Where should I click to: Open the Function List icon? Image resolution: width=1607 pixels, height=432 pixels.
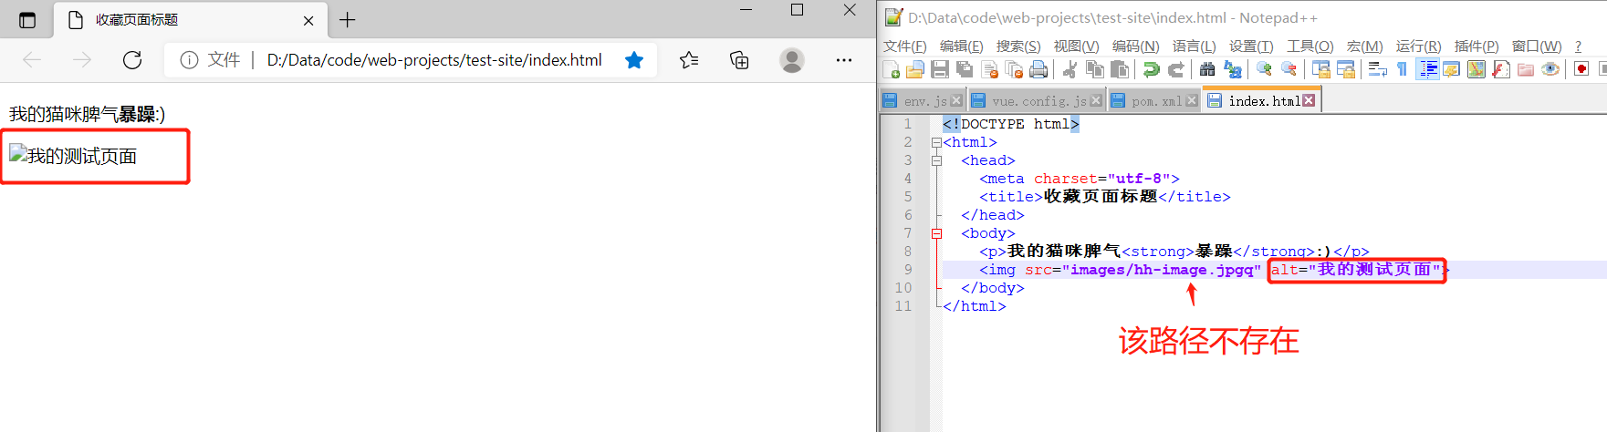coord(1500,69)
